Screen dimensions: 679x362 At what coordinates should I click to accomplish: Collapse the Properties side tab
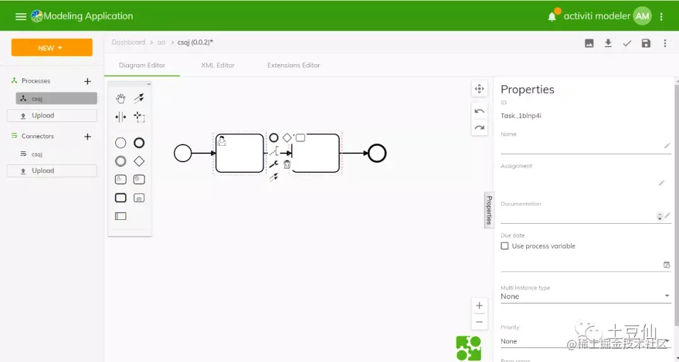(x=489, y=210)
